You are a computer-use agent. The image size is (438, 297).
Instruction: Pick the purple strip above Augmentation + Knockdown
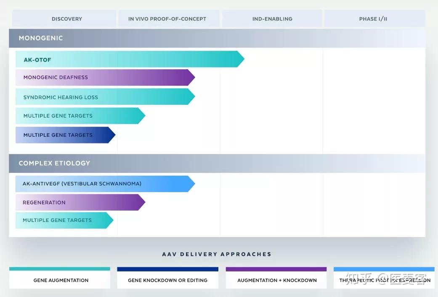(276, 269)
